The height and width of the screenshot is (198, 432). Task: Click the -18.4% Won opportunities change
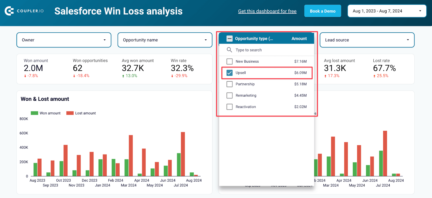pos(81,76)
